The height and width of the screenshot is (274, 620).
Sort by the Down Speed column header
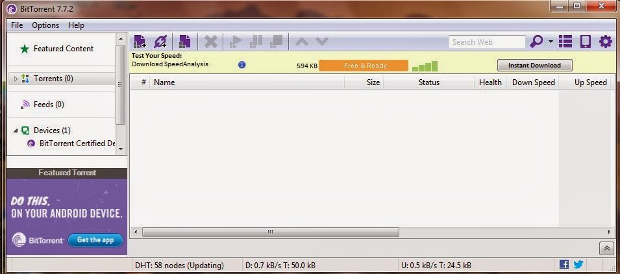click(533, 82)
